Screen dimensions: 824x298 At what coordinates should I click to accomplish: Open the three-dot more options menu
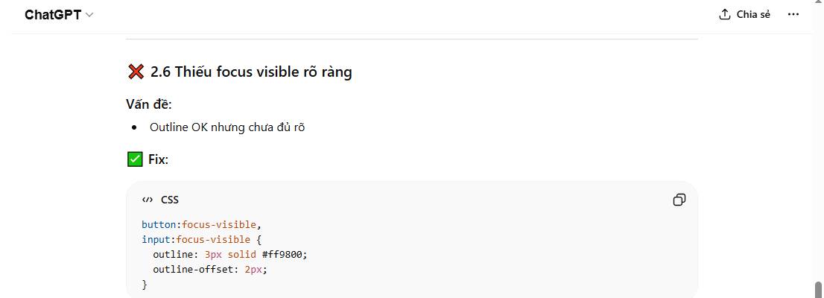point(793,15)
